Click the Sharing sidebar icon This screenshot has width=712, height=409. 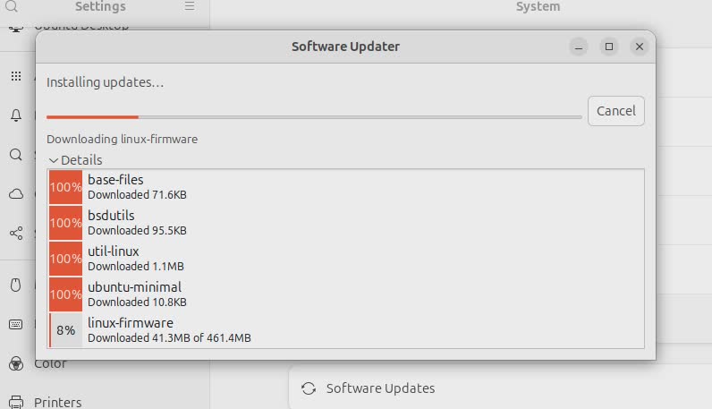(16, 233)
